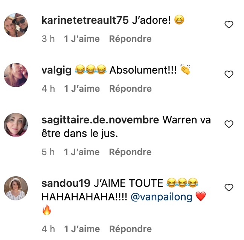Like sagittaire.de.novembre's comment via heart icon

(x=229, y=124)
